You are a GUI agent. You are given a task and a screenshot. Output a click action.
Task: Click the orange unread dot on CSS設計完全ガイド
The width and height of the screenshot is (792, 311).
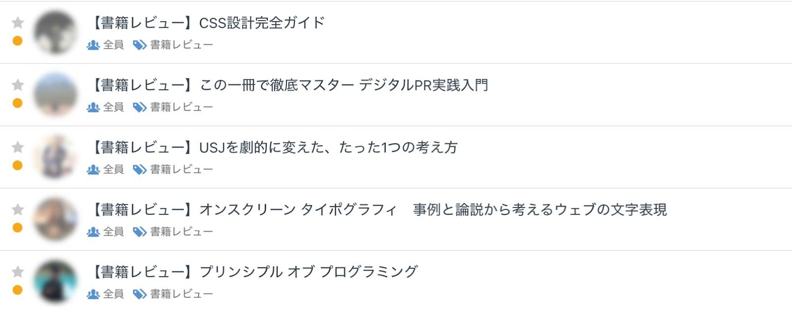[18, 41]
